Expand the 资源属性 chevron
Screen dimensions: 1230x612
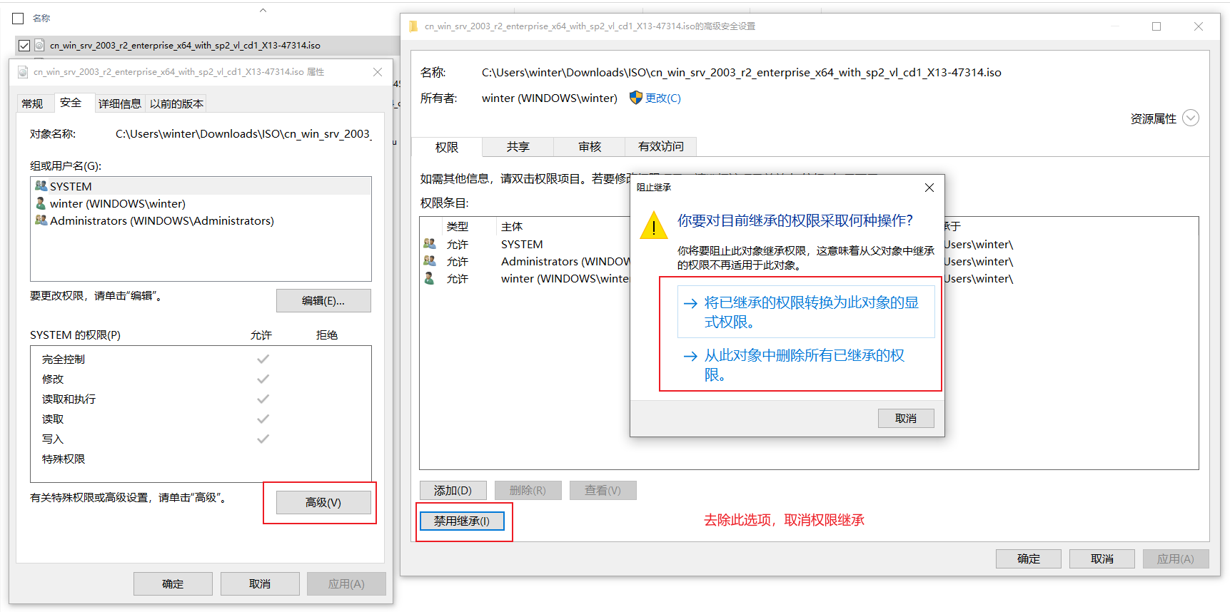click(x=1191, y=118)
